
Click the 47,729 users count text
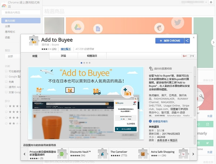pos(85,49)
